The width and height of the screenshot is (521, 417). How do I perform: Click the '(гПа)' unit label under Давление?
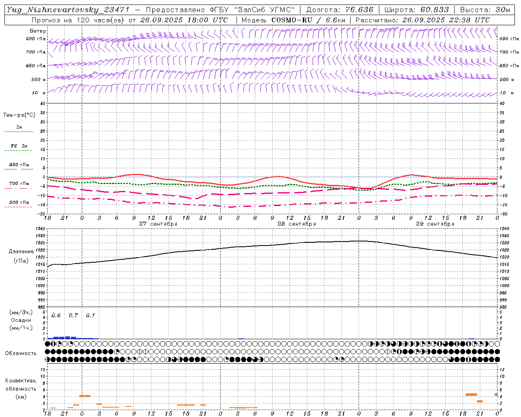(21, 261)
